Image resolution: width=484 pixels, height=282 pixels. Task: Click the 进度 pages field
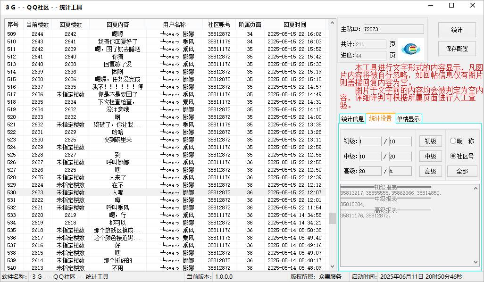[371, 56]
